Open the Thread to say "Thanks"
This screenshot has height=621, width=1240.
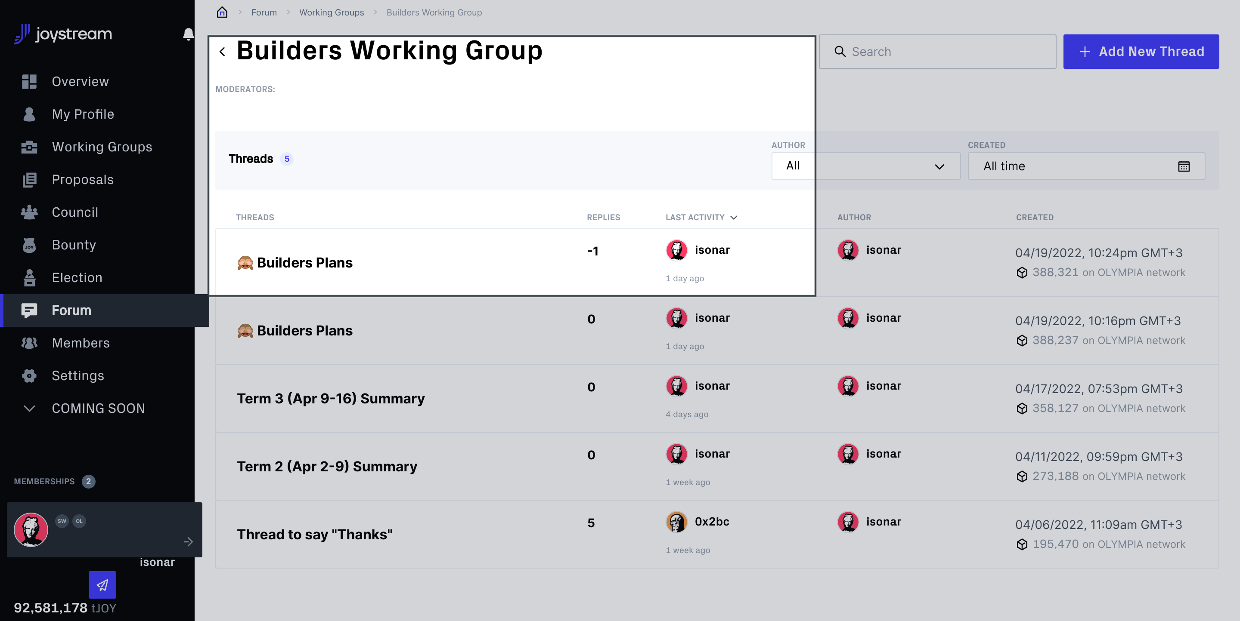click(314, 535)
